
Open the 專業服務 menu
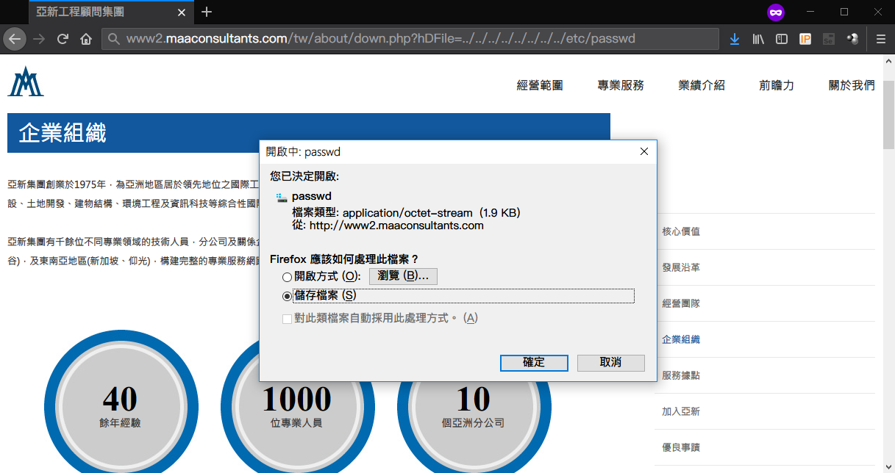click(621, 86)
